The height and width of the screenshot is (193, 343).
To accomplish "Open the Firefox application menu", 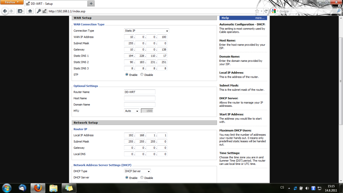I will pos(12,2).
